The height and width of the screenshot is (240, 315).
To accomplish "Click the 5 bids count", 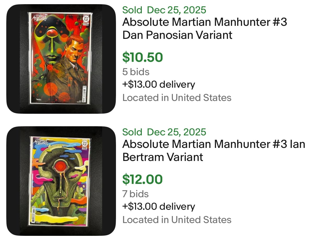I will pos(136,72).
